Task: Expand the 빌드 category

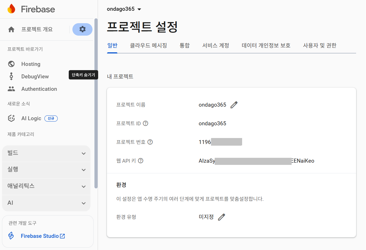Action: pos(46,153)
